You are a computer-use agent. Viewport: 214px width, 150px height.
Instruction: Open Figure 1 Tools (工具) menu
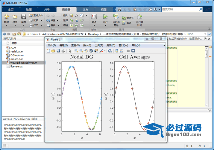(x=99, y=45)
